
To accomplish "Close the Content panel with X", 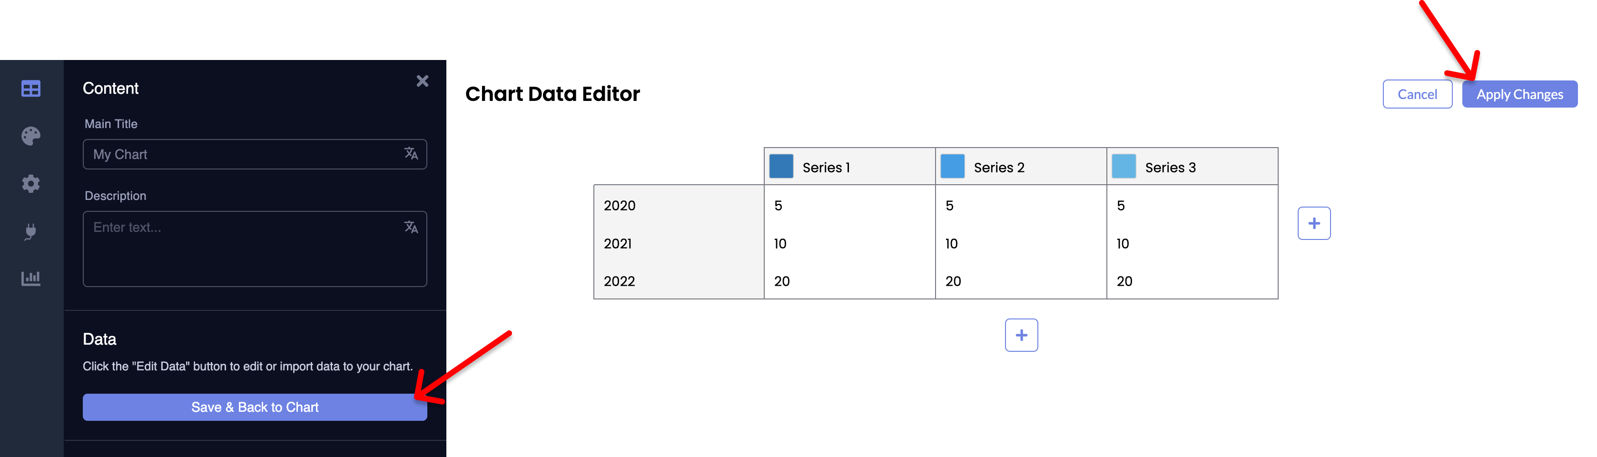I will pyautogui.click(x=422, y=81).
